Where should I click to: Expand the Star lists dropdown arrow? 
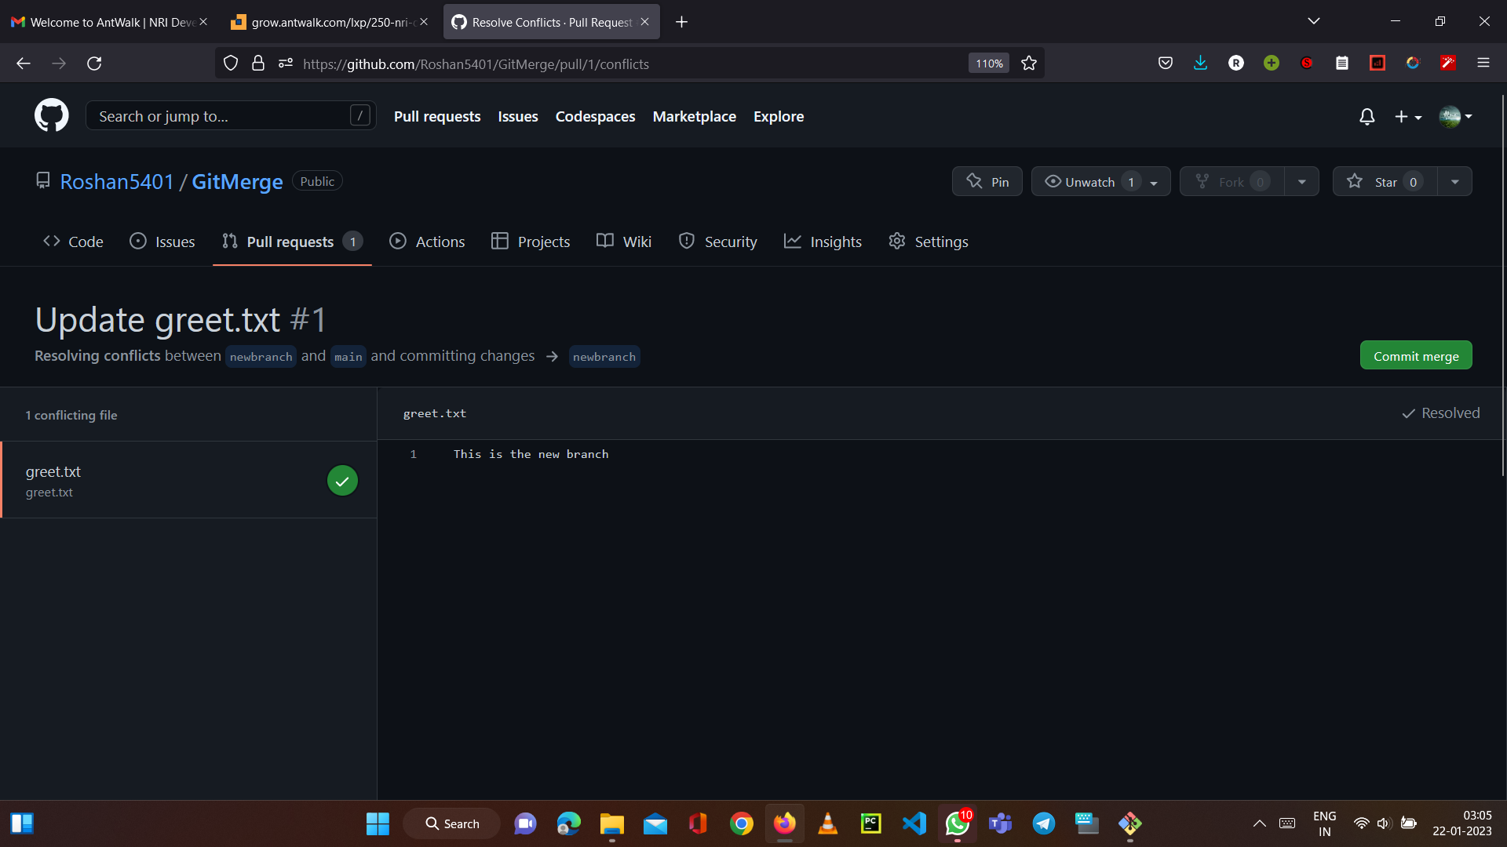[1454, 181]
